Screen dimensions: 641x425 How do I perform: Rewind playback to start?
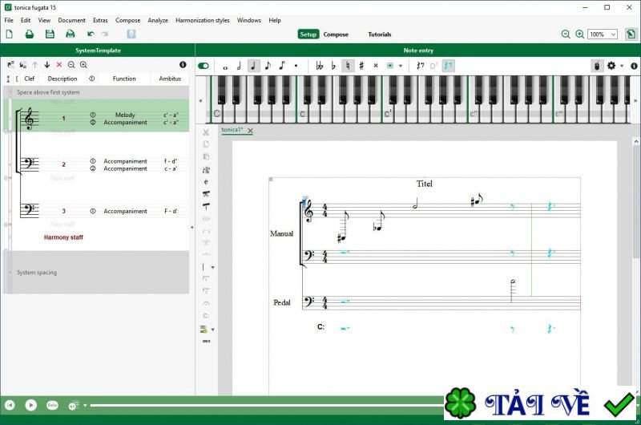point(10,405)
